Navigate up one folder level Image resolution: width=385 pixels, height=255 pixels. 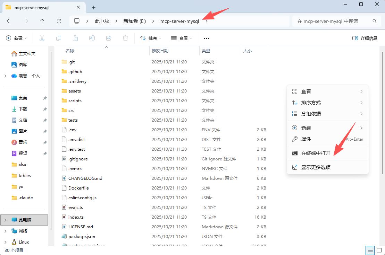(x=42, y=21)
